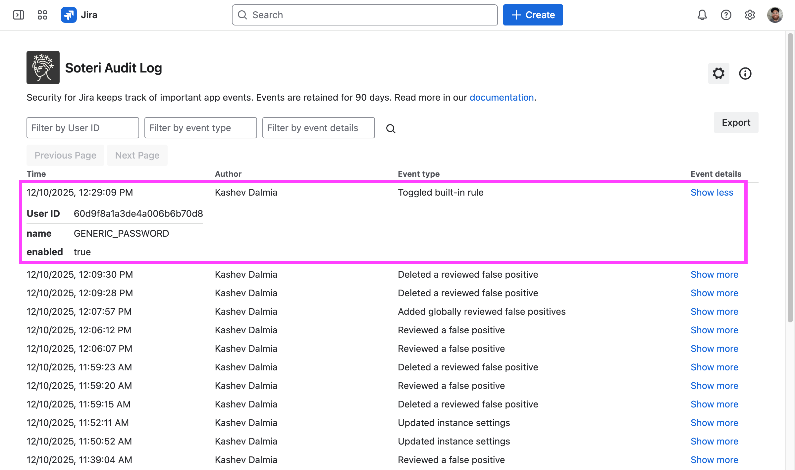This screenshot has width=795, height=470.
Task: Open the help question mark icon
Action: 726,15
